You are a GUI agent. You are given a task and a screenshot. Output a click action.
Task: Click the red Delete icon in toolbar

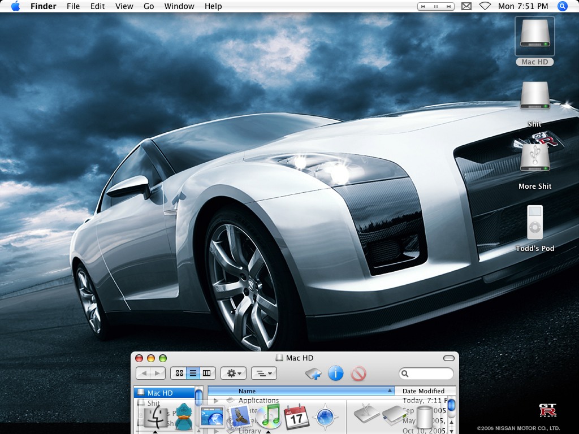pos(358,373)
